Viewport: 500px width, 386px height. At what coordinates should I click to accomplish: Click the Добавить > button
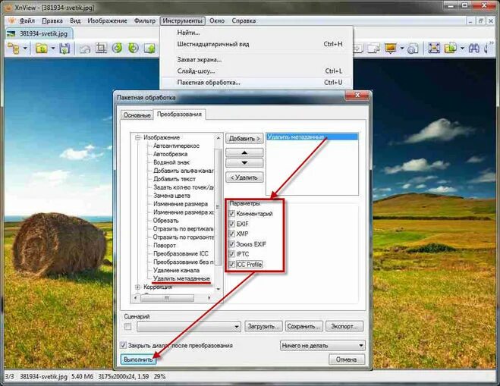[244, 139]
